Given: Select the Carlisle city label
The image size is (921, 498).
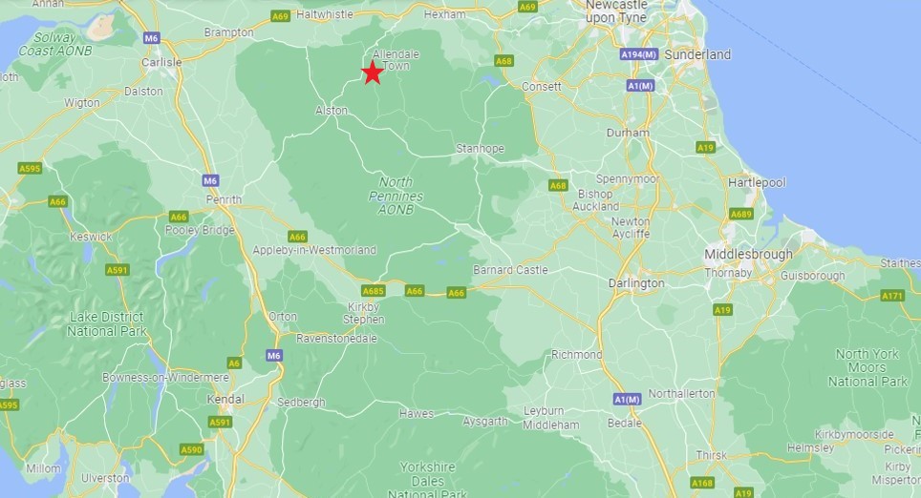Looking at the screenshot, I should pyautogui.click(x=161, y=62).
